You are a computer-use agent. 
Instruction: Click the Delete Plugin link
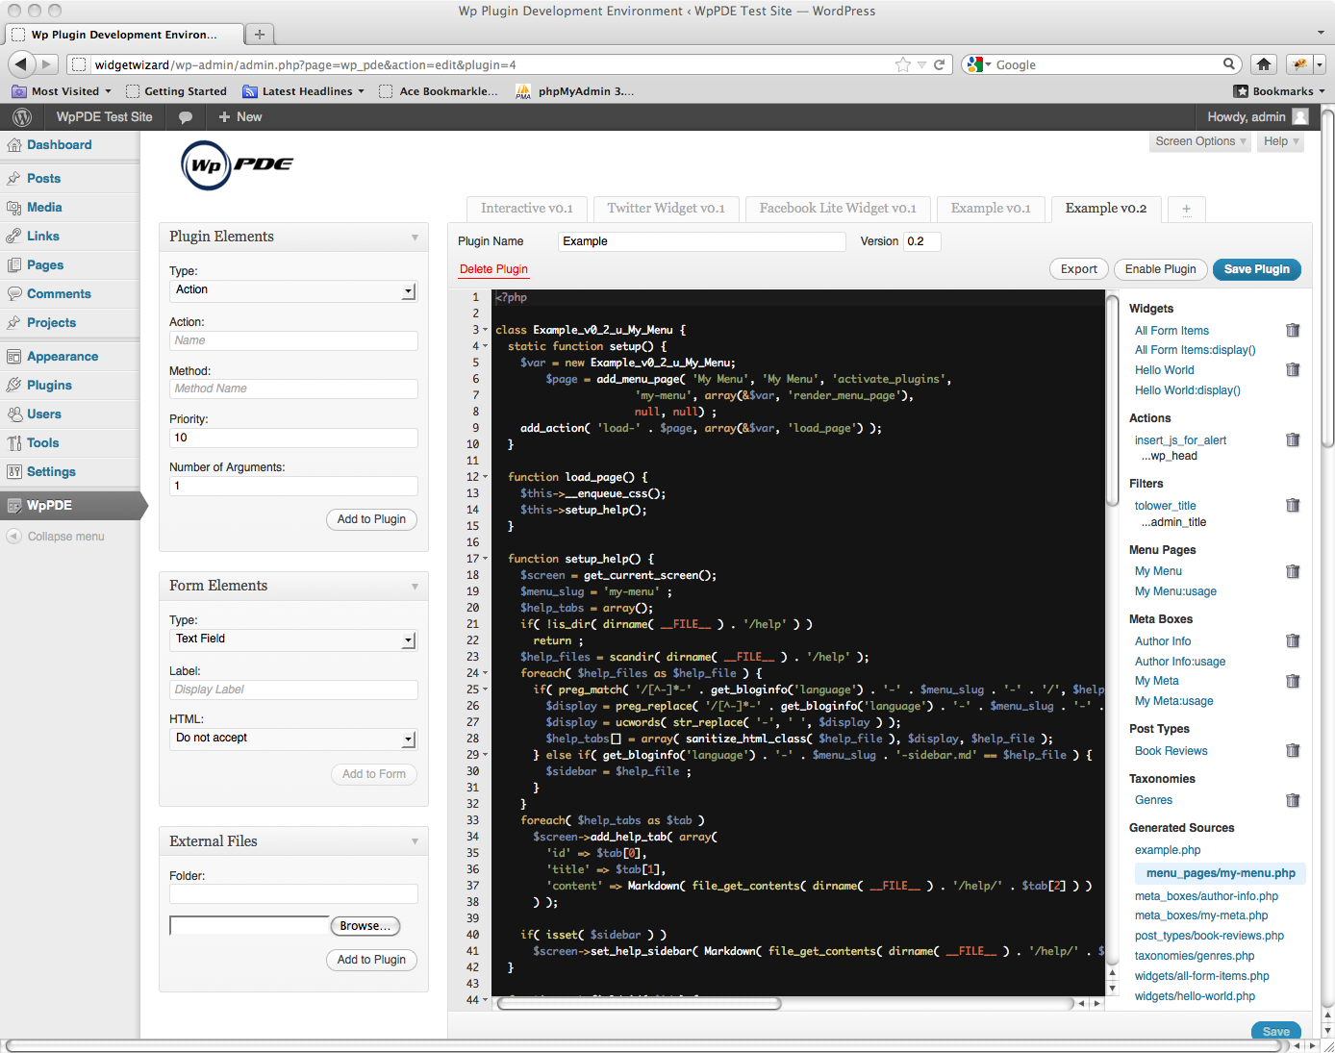[x=493, y=269]
